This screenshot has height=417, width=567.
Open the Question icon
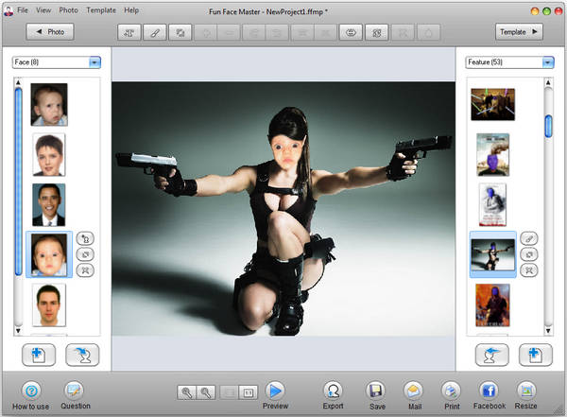point(75,391)
